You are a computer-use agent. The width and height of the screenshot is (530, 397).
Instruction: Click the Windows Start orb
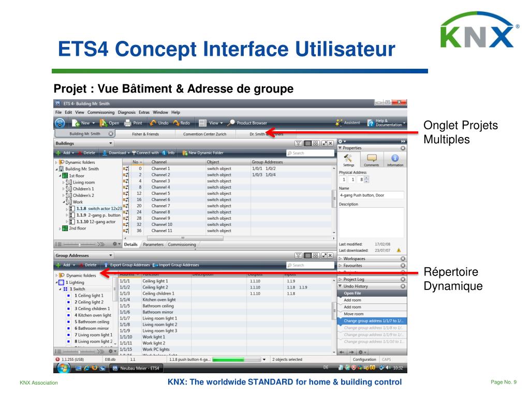point(64,368)
